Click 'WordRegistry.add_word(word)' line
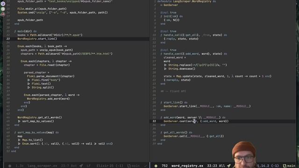The height and width of the screenshot is (168, 299). coord(48,98)
